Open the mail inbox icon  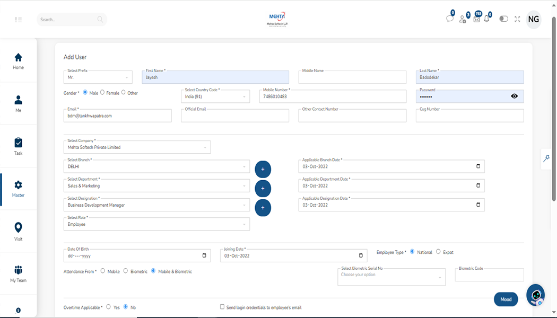click(x=476, y=19)
